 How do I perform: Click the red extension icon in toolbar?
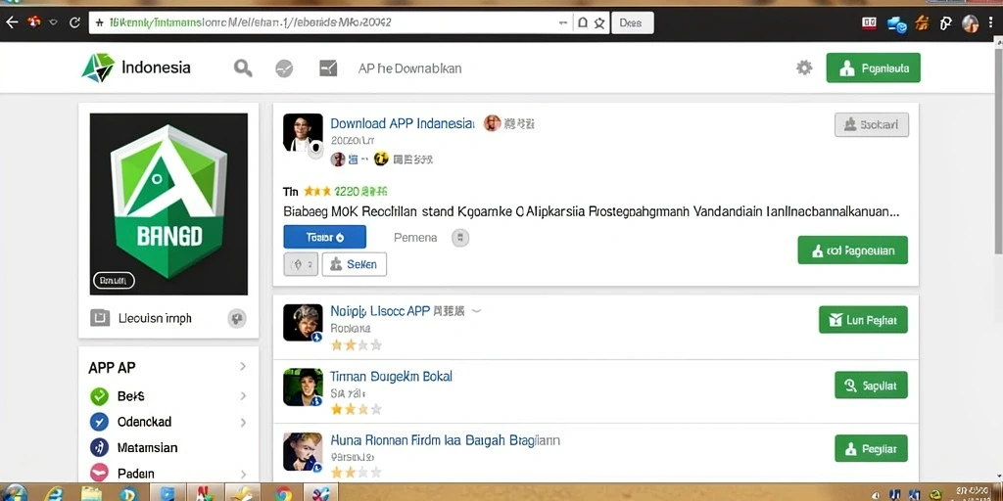click(x=870, y=23)
